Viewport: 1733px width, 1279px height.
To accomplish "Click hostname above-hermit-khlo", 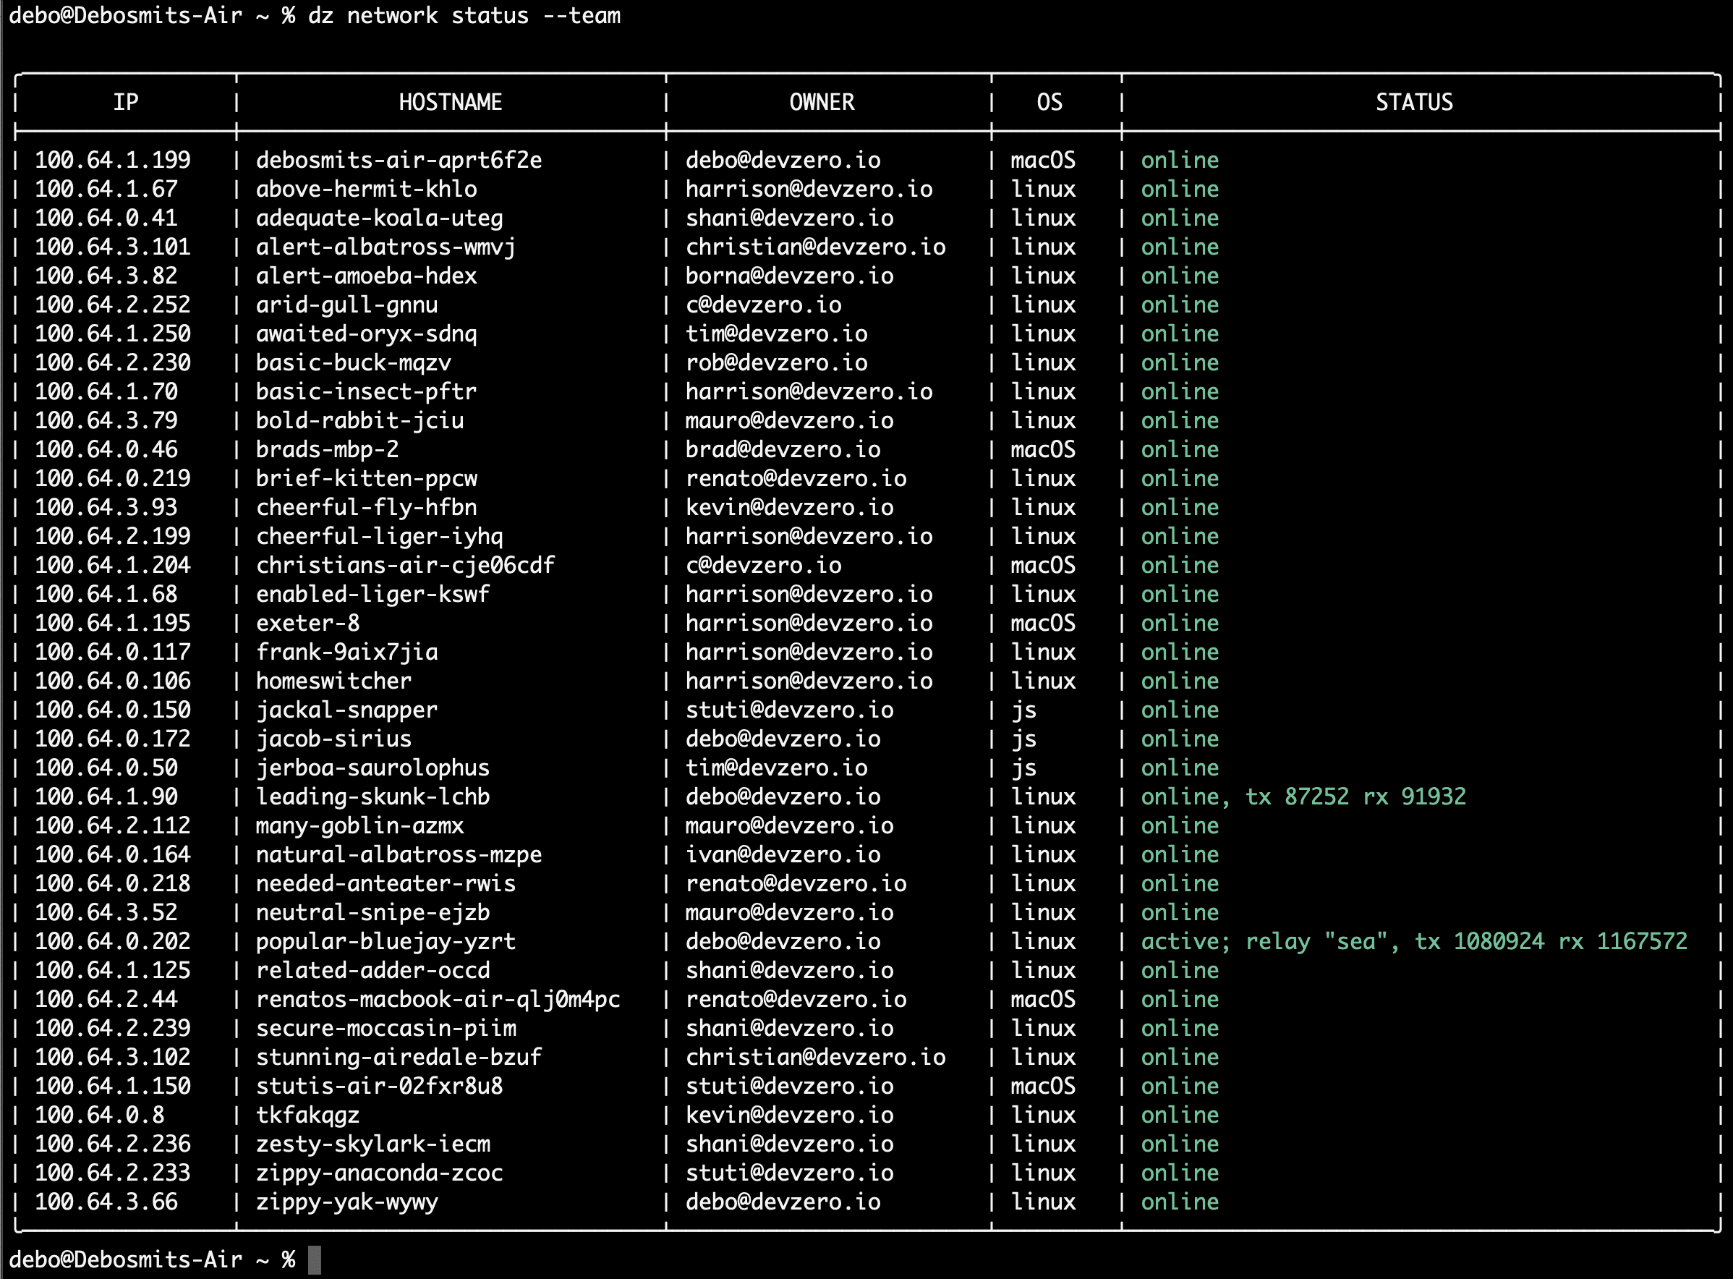I will point(366,189).
